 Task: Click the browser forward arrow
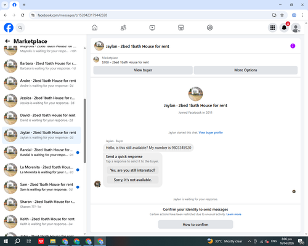[x=14, y=15]
